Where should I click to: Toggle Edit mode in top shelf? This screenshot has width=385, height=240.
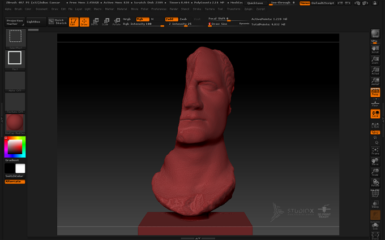tap(74, 22)
